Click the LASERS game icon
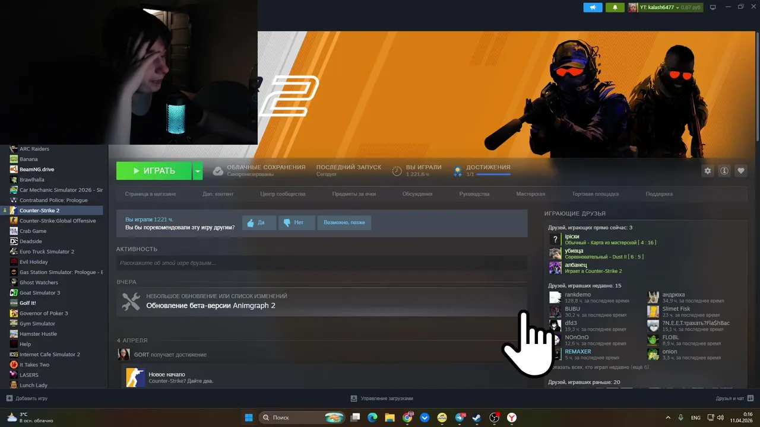Screen dimensions: 760x427 tap(14, 375)
